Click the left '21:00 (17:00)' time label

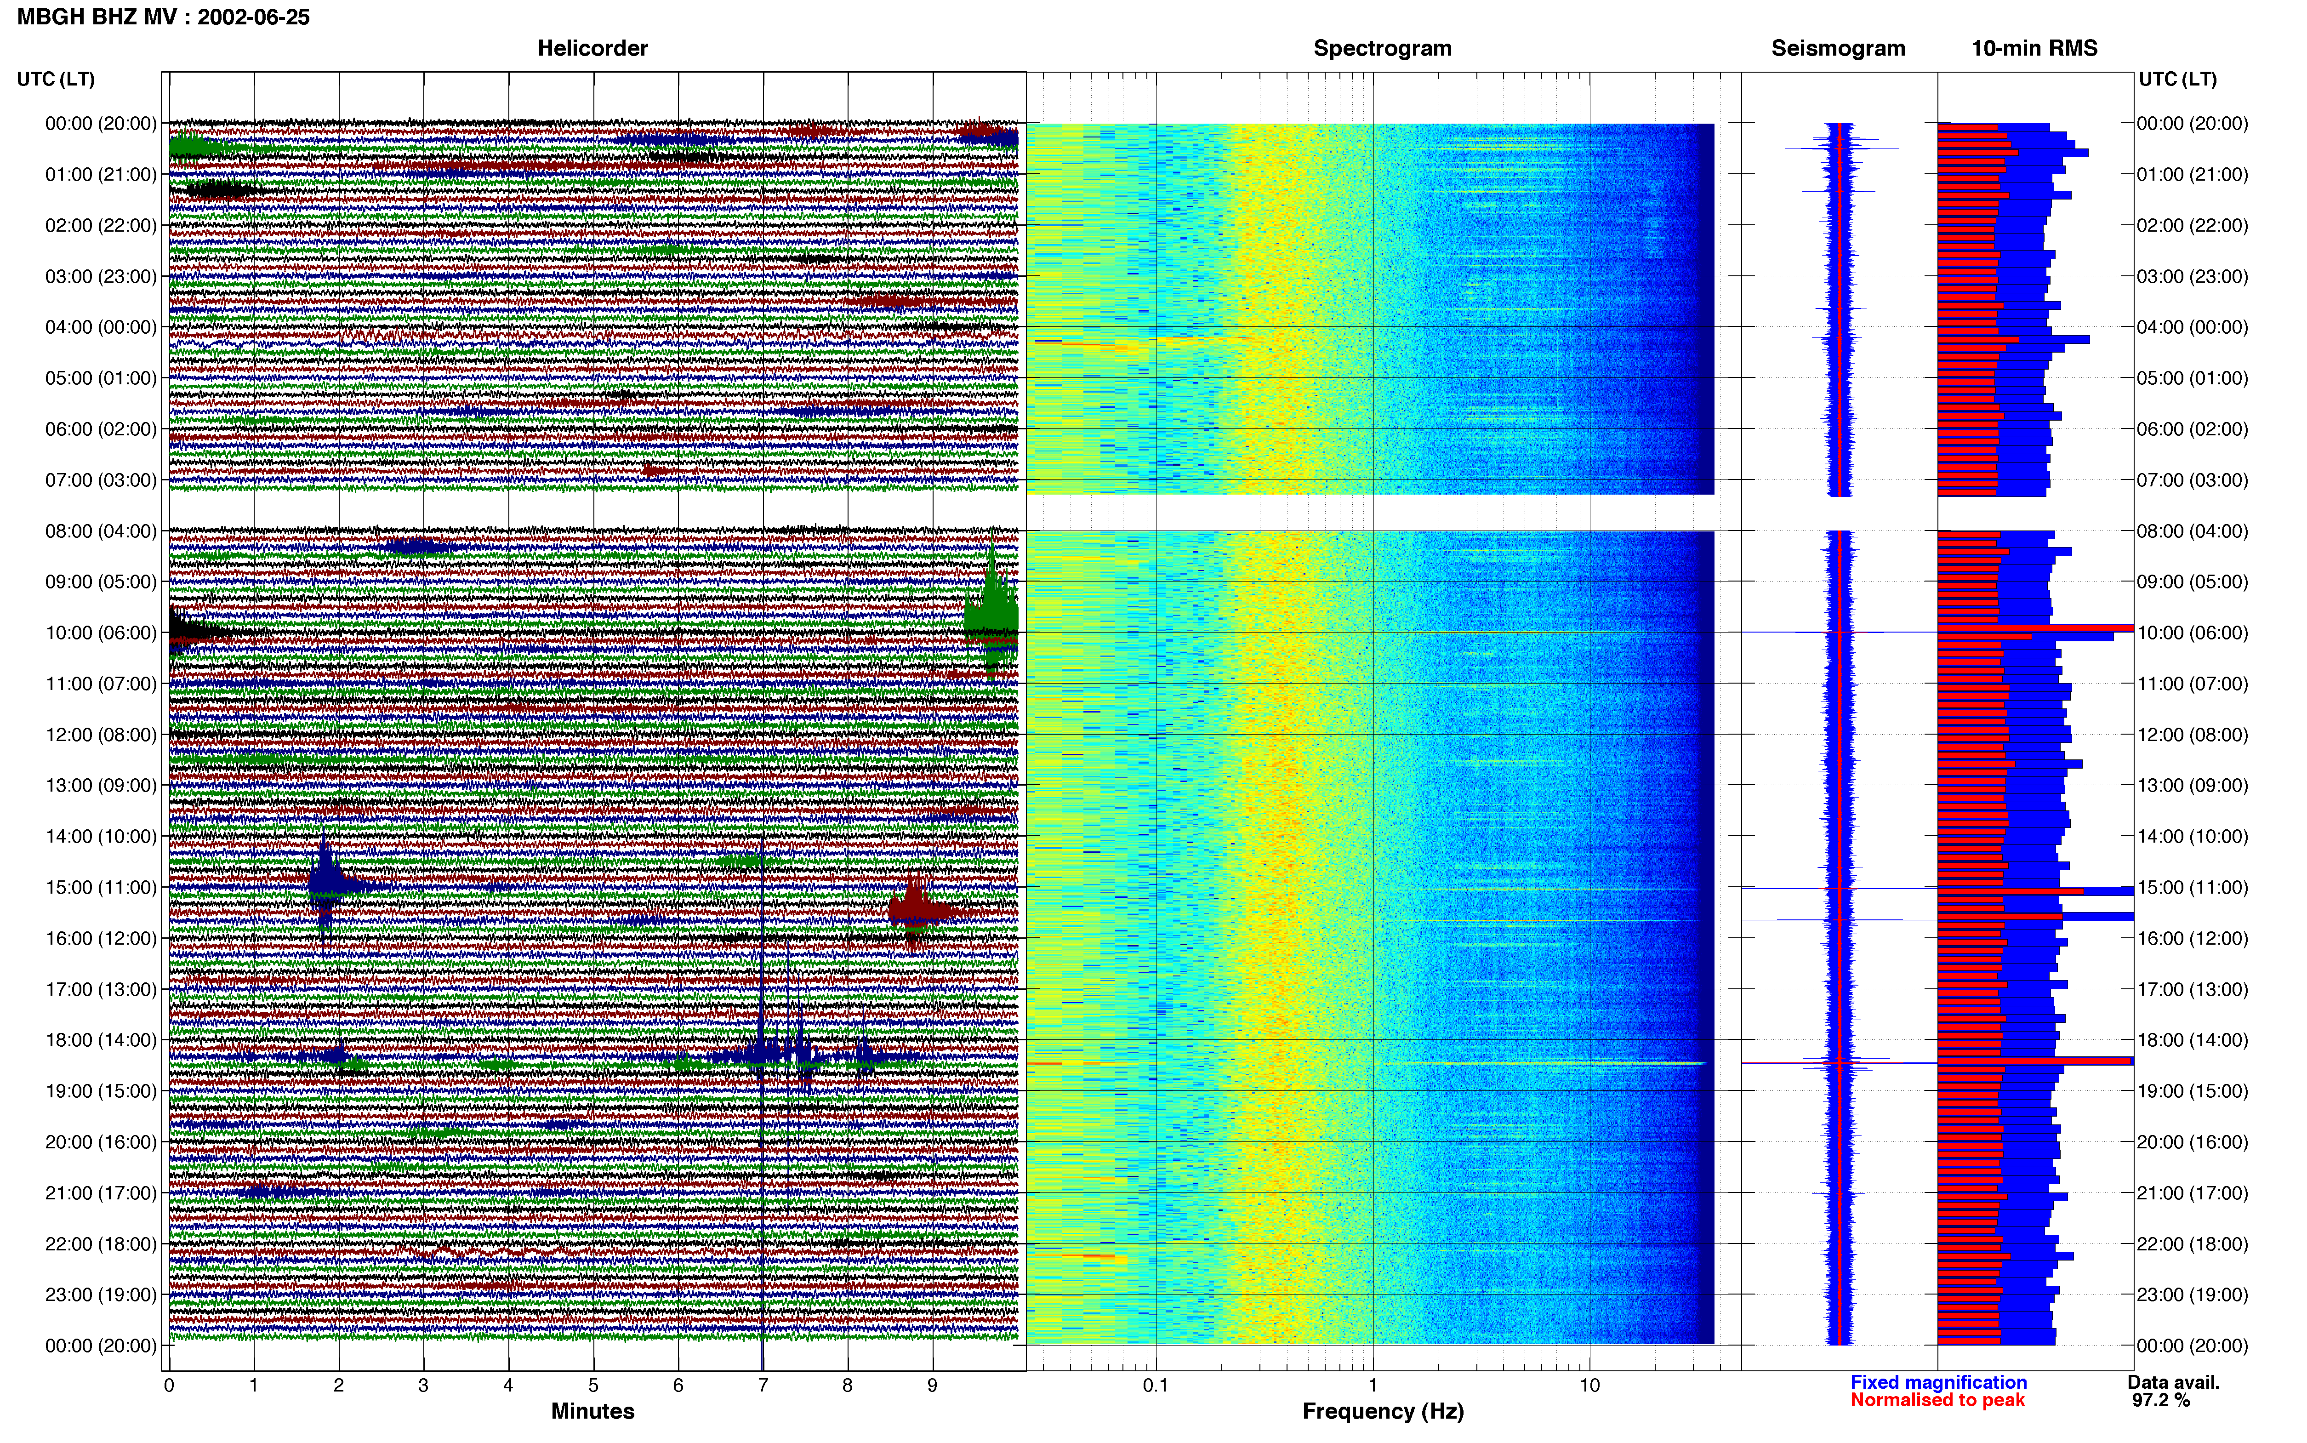(x=101, y=1193)
